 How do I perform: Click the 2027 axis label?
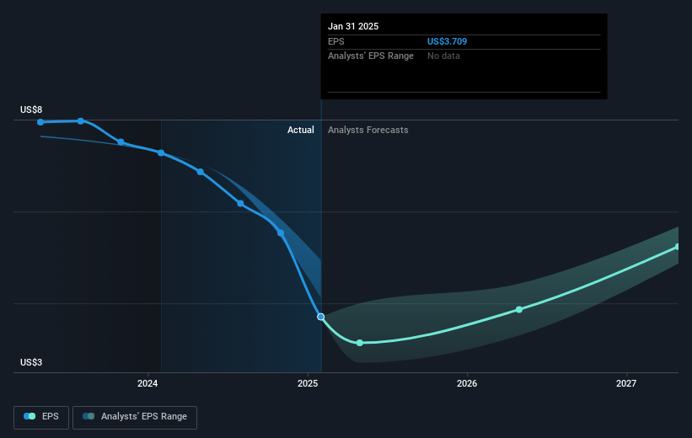tap(626, 383)
